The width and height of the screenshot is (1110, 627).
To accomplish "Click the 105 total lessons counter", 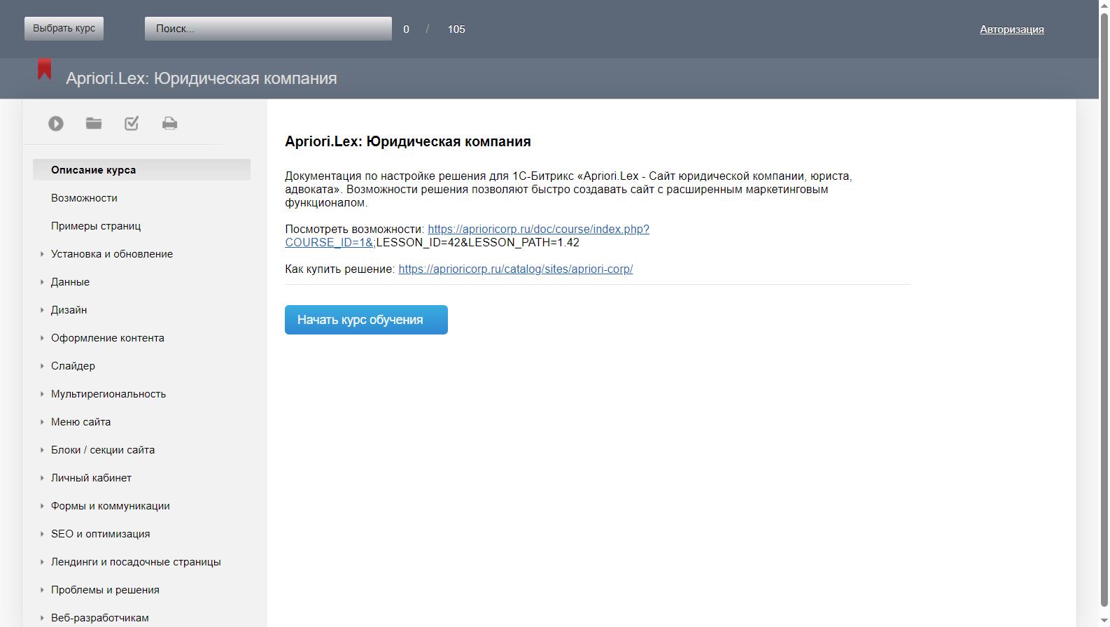I will [x=456, y=29].
